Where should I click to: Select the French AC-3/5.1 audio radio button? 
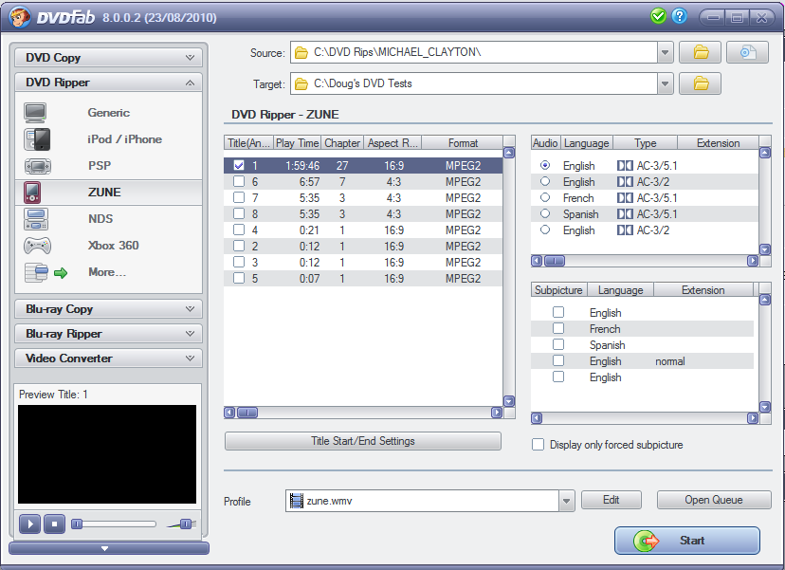(x=545, y=197)
